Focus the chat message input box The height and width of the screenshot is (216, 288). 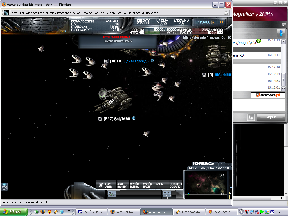coord(259,105)
